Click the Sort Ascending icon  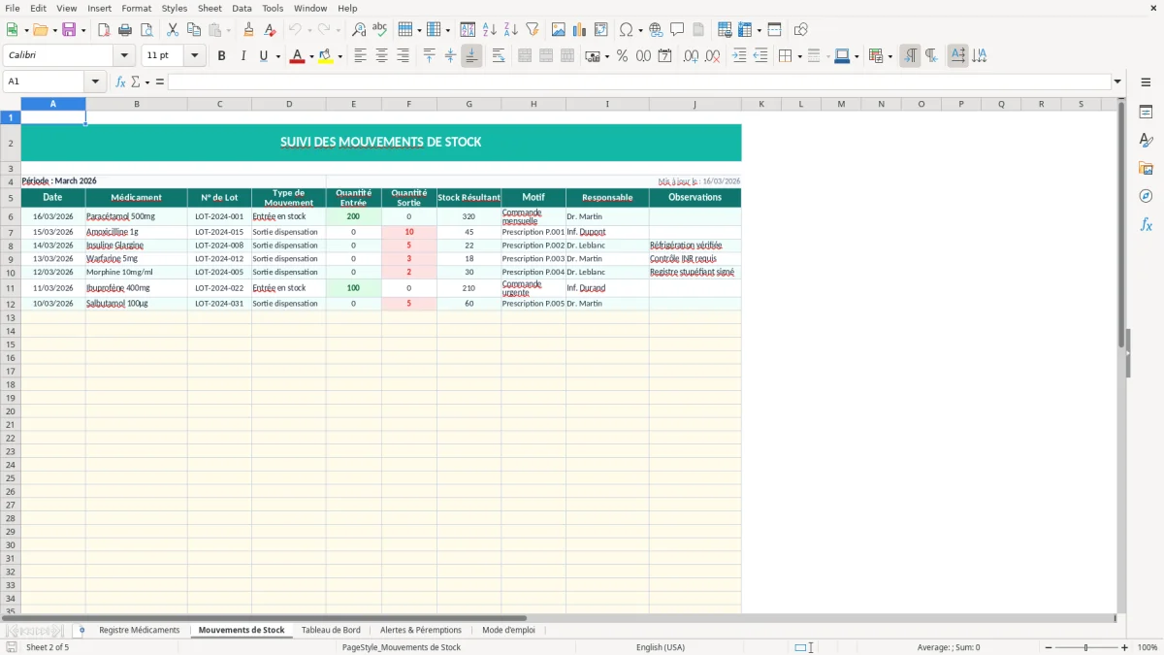tap(490, 30)
